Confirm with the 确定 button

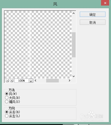[x=93, y=14]
